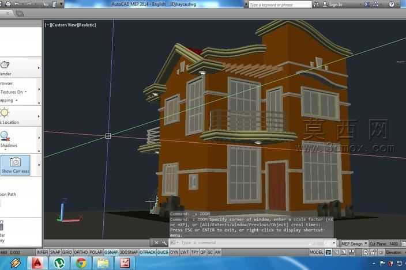The image size is (406, 270).
Task: Click the coordinates readout in status bar
Action: pos(10,252)
